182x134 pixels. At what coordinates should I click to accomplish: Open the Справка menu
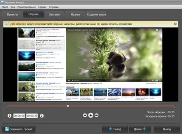tap(54, 7)
